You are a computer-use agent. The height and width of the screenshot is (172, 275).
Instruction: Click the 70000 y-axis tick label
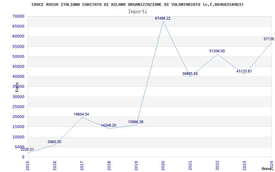[19, 16]
